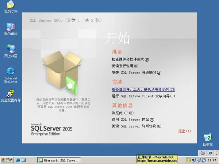Viewport: 219px width, 164px height.
Task: Launch 安装 SQL Server 升级顾问(A)
Action: coord(136,73)
